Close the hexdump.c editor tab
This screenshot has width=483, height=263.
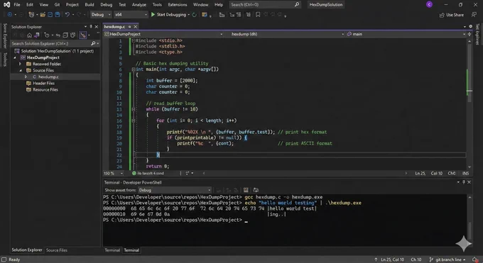coord(135,27)
